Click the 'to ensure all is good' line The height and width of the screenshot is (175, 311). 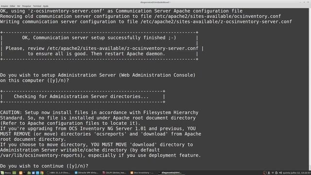[96, 54]
